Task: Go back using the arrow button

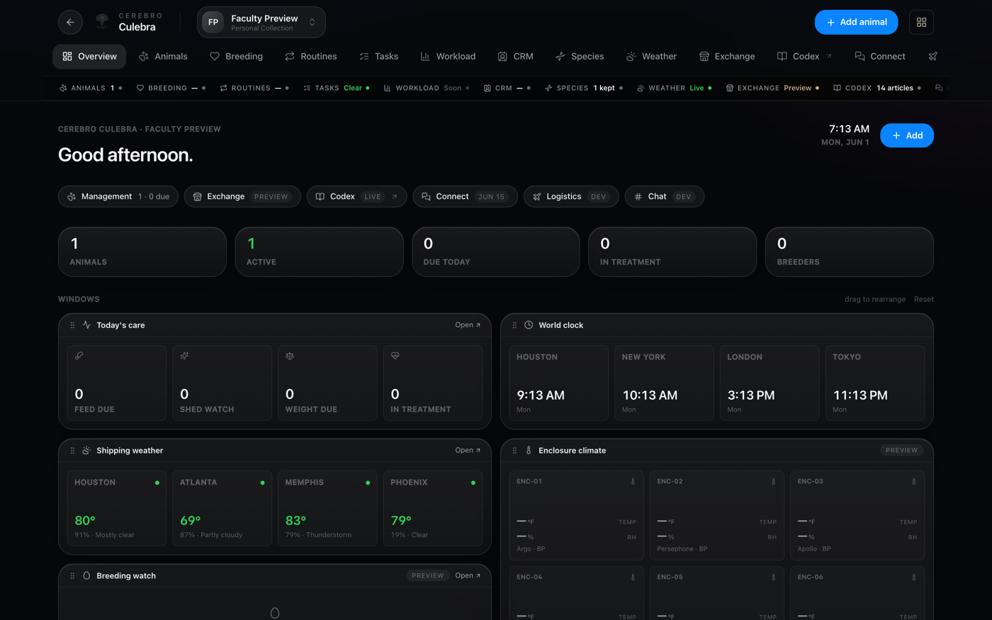Action: coord(70,22)
